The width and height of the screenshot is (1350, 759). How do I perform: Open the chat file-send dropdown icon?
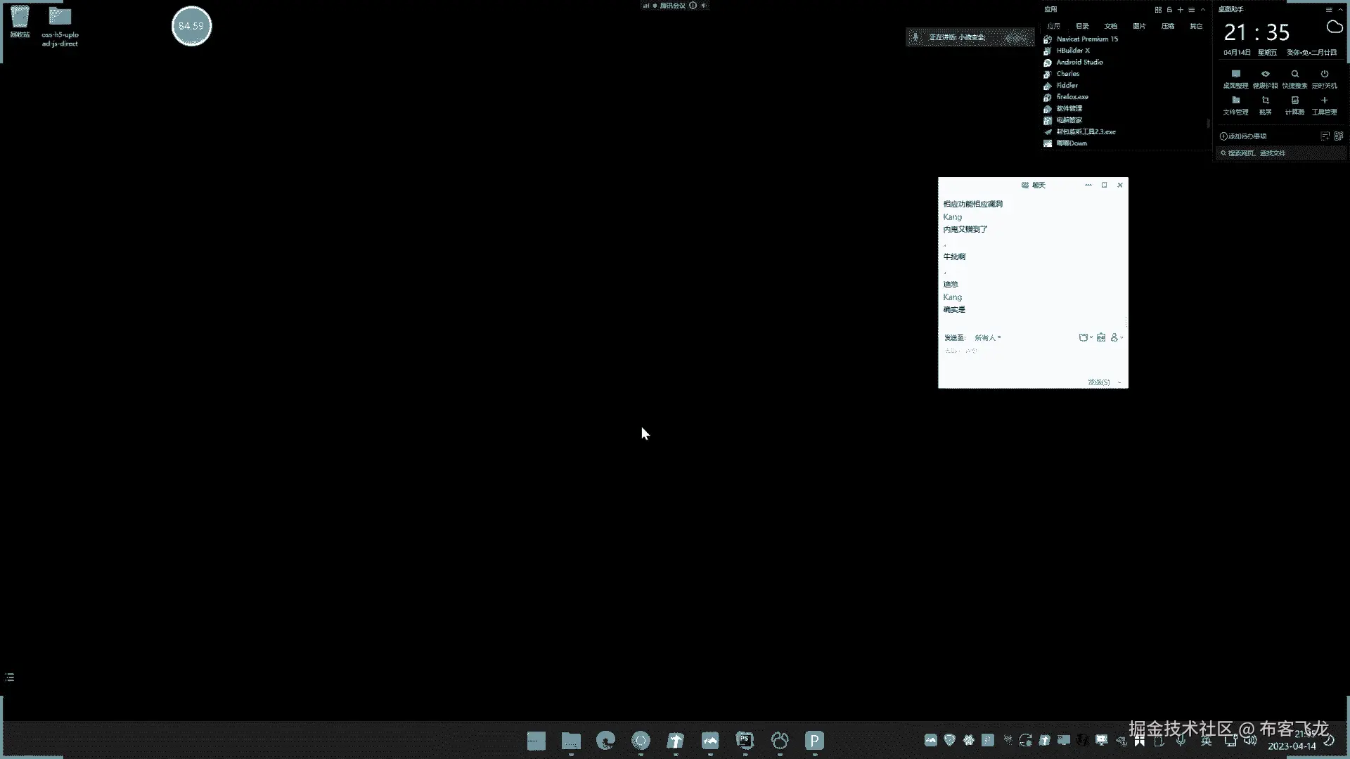tap(1086, 337)
